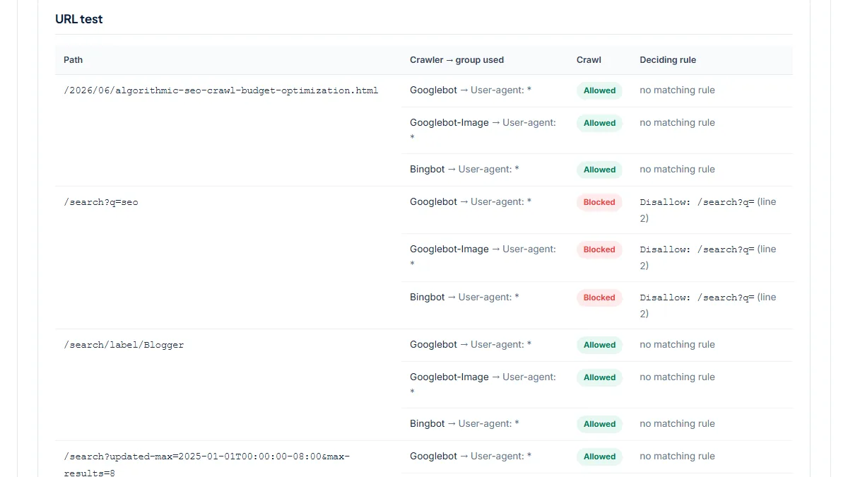
Task: Click 'no matching rule' for Googlebot updated-max row
Action: tap(677, 457)
